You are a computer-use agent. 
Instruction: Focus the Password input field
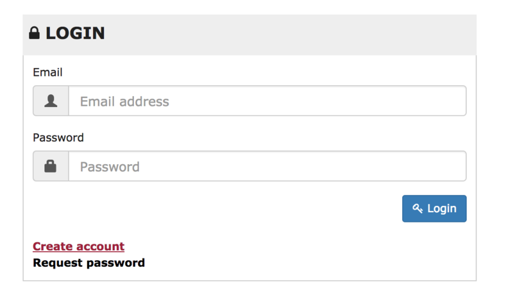[x=267, y=167]
